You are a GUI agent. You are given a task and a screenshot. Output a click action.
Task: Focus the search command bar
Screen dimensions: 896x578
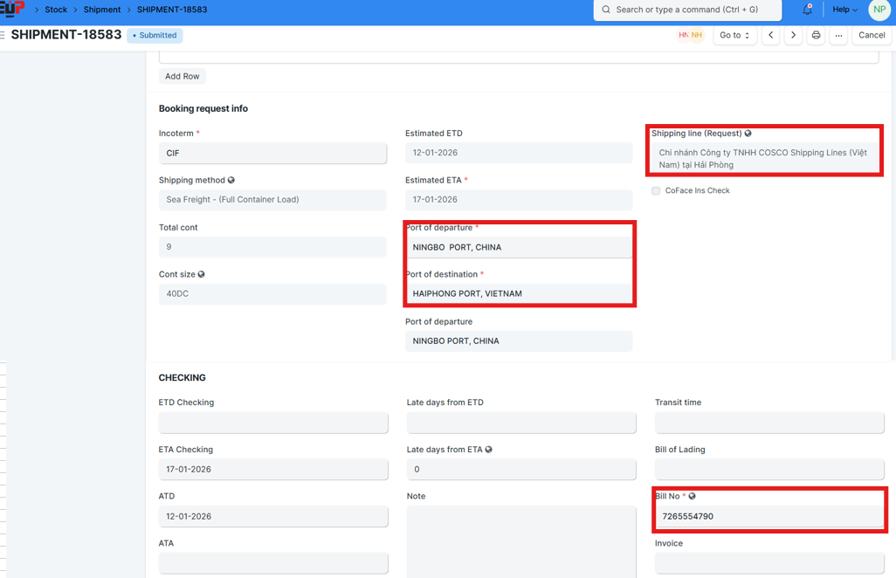click(687, 10)
